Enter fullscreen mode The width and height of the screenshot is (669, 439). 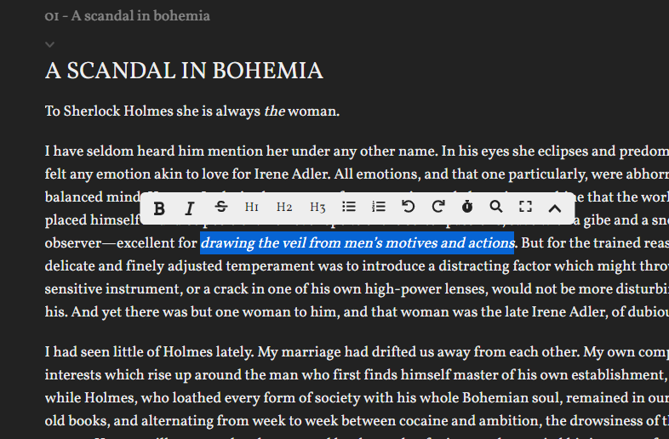pos(525,207)
